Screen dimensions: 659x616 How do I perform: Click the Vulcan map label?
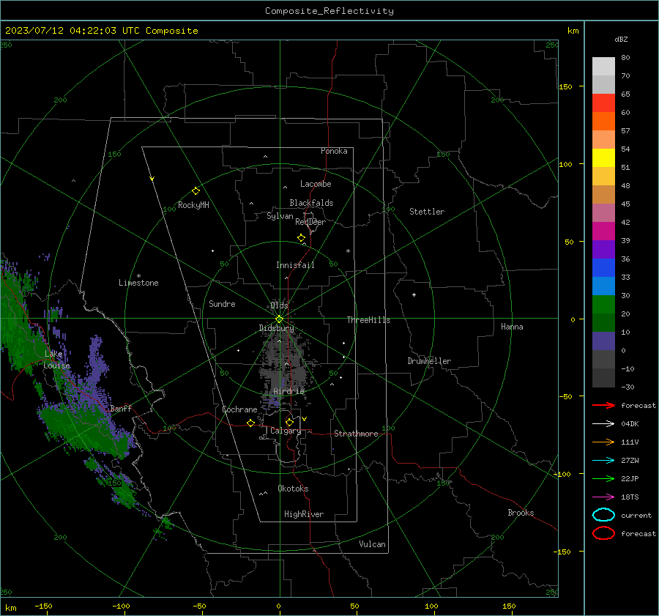[x=372, y=544]
